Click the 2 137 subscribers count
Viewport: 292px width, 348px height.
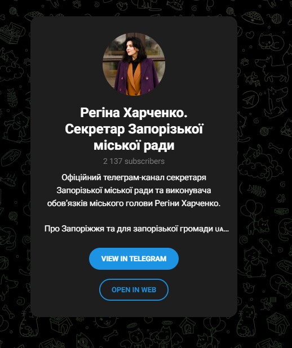pyautogui.click(x=134, y=161)
